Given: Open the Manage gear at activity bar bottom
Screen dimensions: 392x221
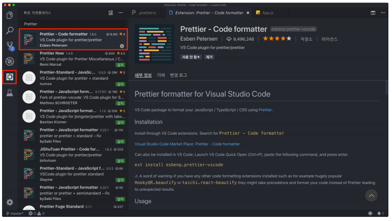Looking at the screenshot, I should coord(10,202).
